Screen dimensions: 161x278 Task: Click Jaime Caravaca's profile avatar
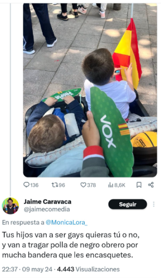point(10,206)
